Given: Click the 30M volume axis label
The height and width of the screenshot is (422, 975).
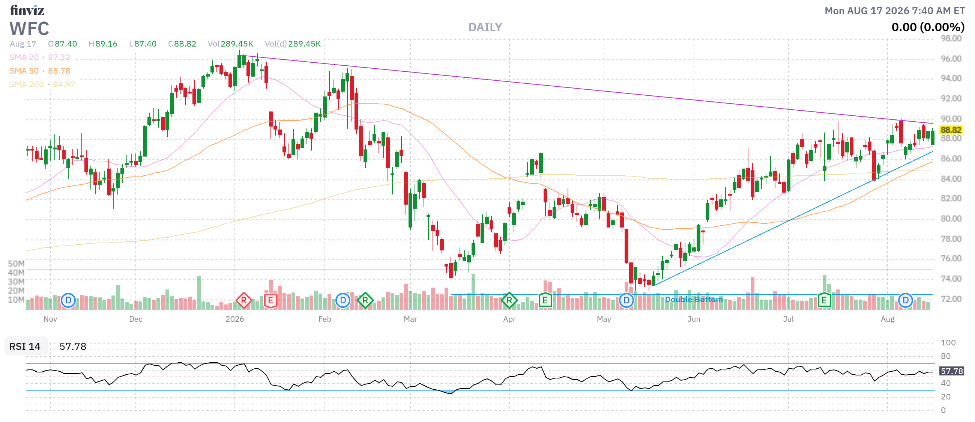Looking at the screenshot, I should click(x=16, y=282).
